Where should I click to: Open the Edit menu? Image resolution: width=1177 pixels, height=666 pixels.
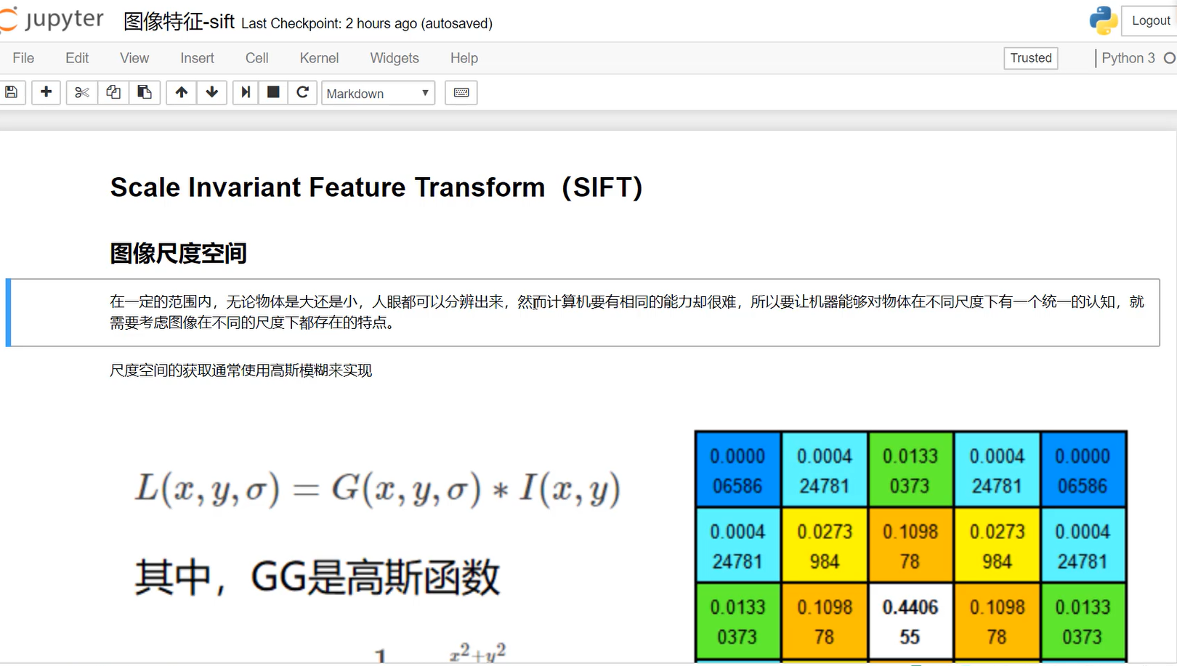77,58
